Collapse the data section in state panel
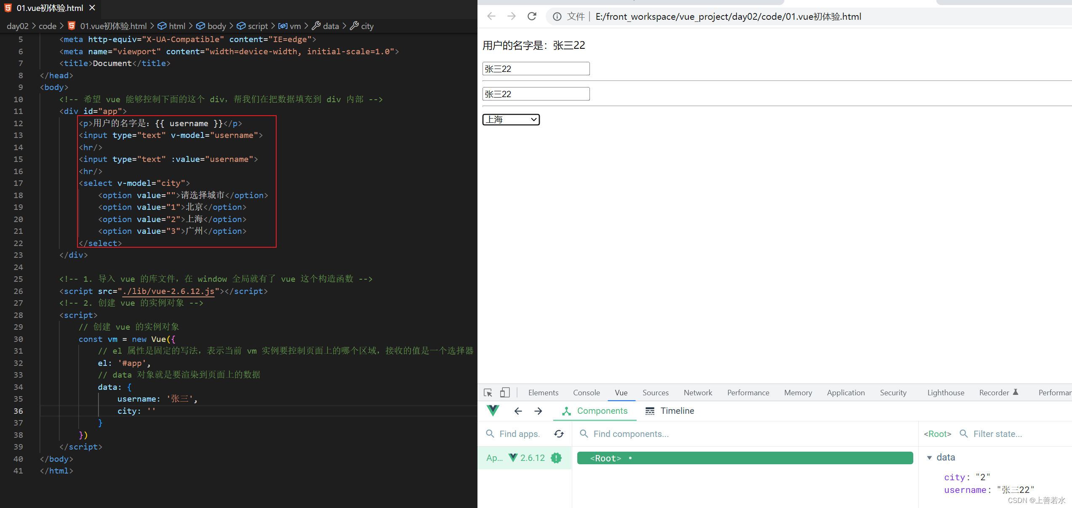 (930, 458)
